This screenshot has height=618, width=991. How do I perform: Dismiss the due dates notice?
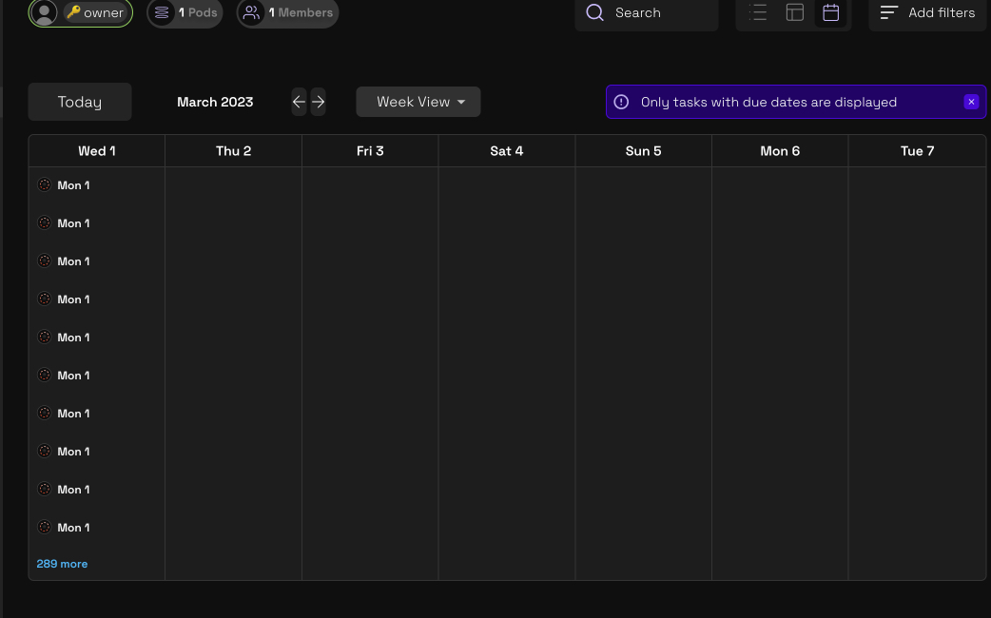[x=971, y=102]
